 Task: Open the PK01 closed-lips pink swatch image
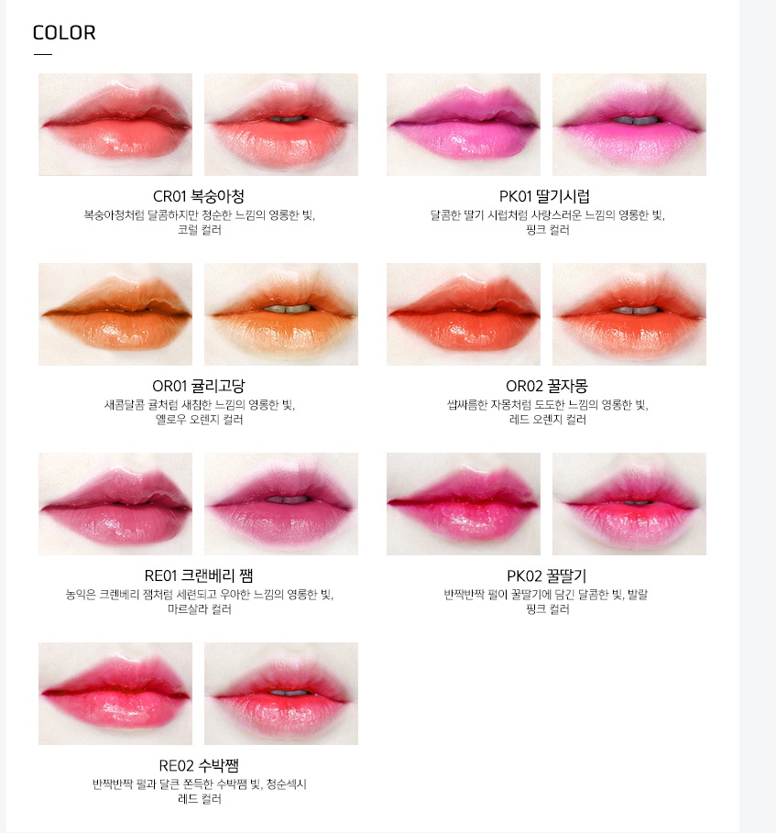click(464, 125)
